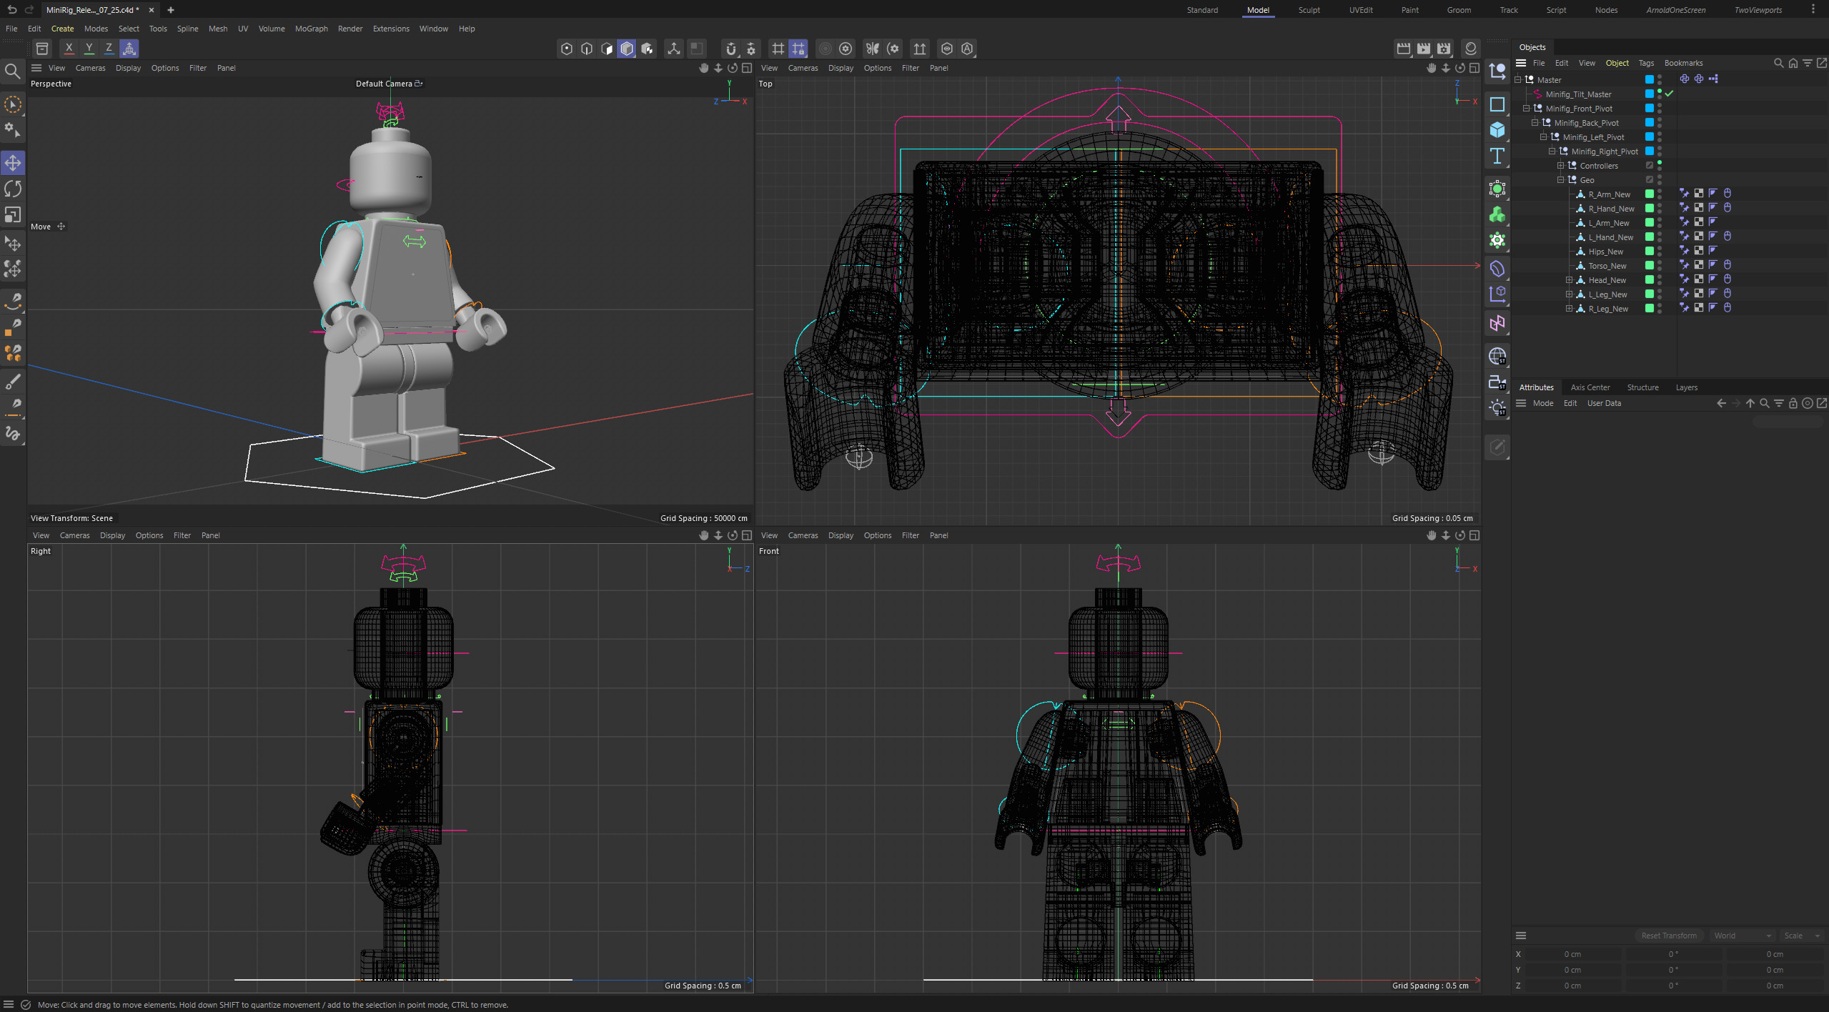Click the Render View clapperboard icon
Screen dimensions: 1829x1012
[1404, 49]
